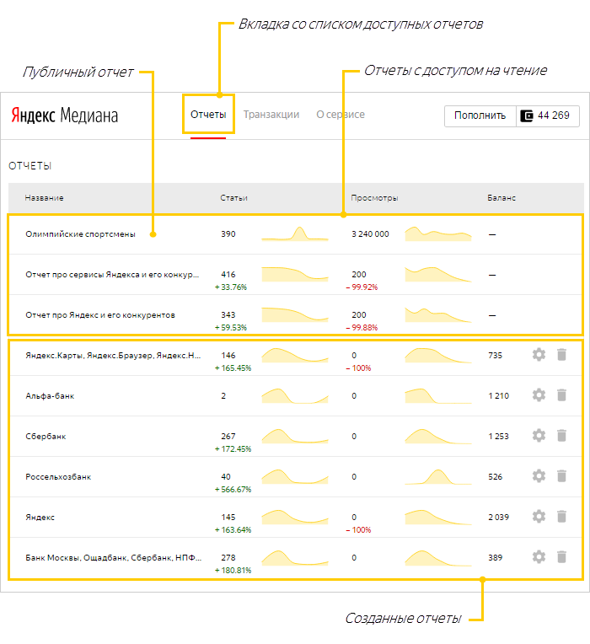The width and height of the screenshot is (590, 644).
Task: Click the Статьи column header
Action: click(233, 198)
